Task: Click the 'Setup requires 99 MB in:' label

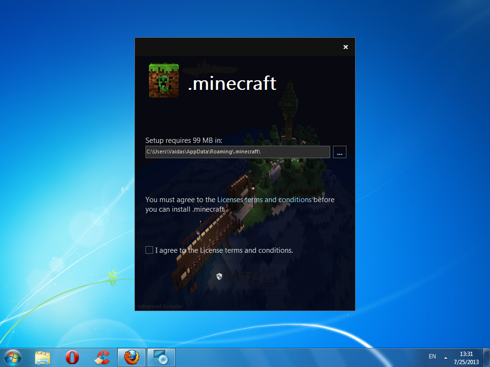Action: click(184, 140)
